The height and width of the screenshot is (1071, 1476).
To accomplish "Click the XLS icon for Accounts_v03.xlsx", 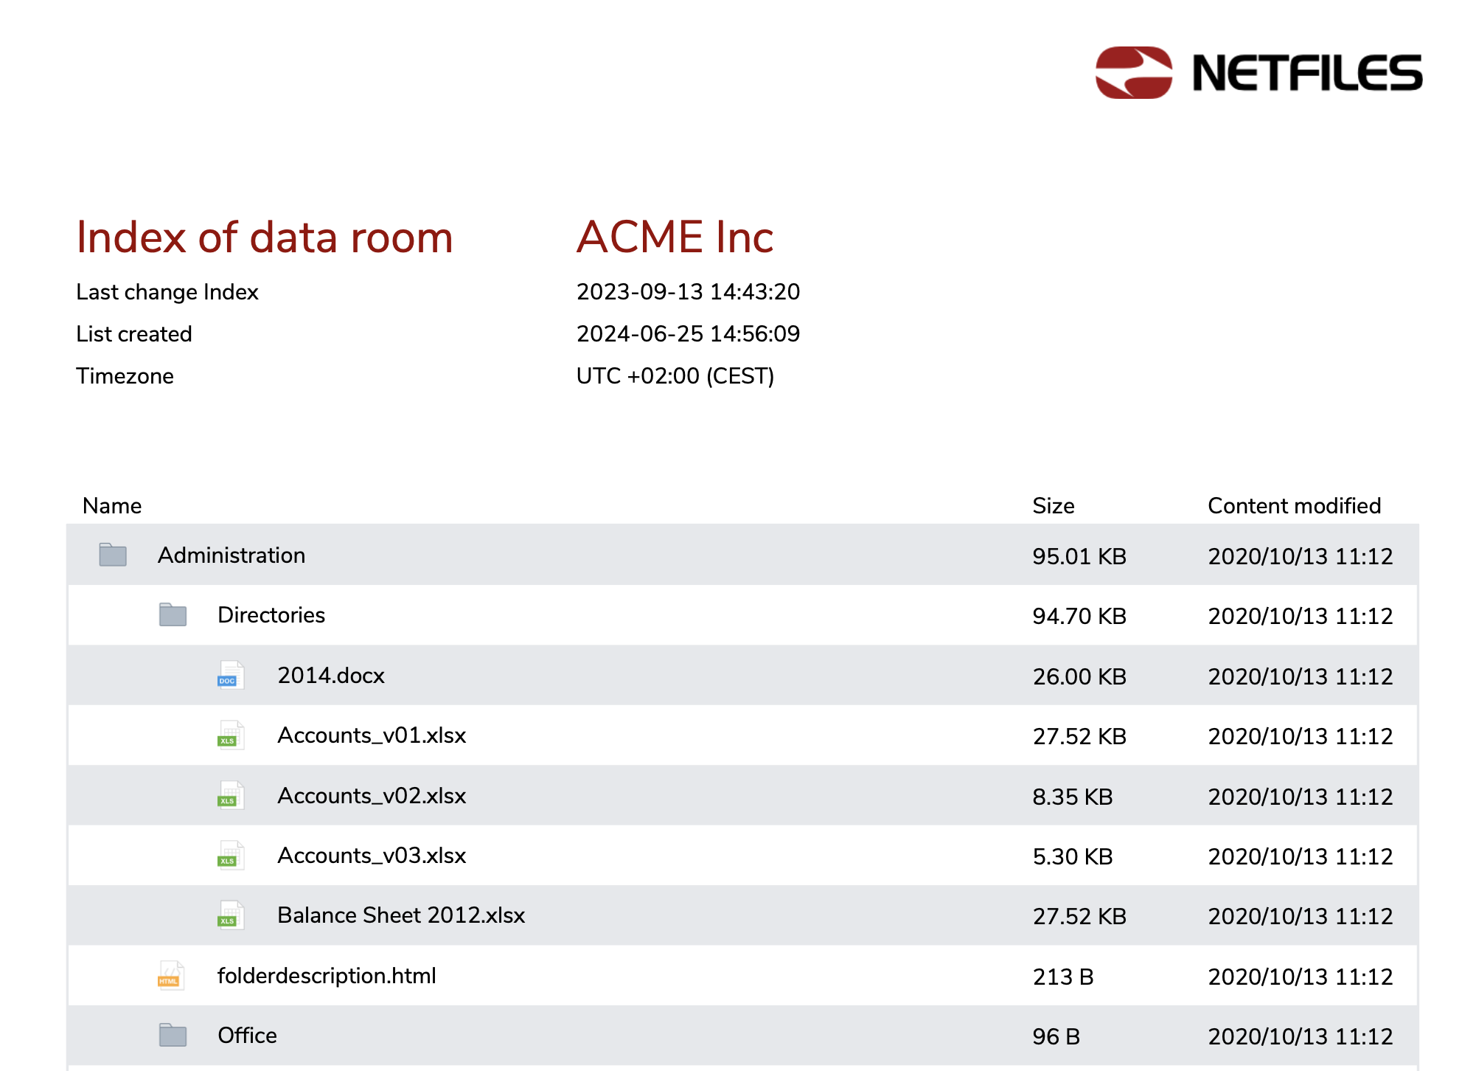I will [230, 856].
